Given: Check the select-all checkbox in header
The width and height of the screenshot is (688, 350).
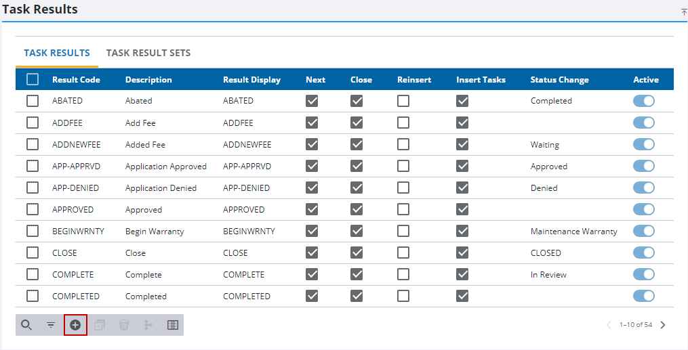Looking at the screenshot, I should point(33,79).
